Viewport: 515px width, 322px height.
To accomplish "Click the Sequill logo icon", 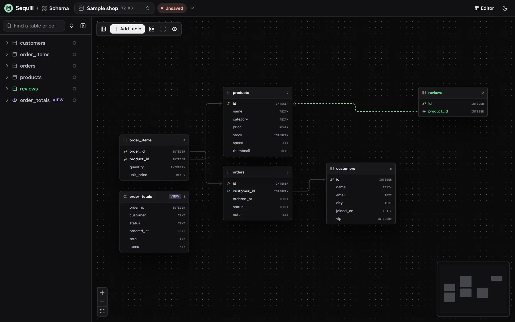I will [x=9, y=8].
